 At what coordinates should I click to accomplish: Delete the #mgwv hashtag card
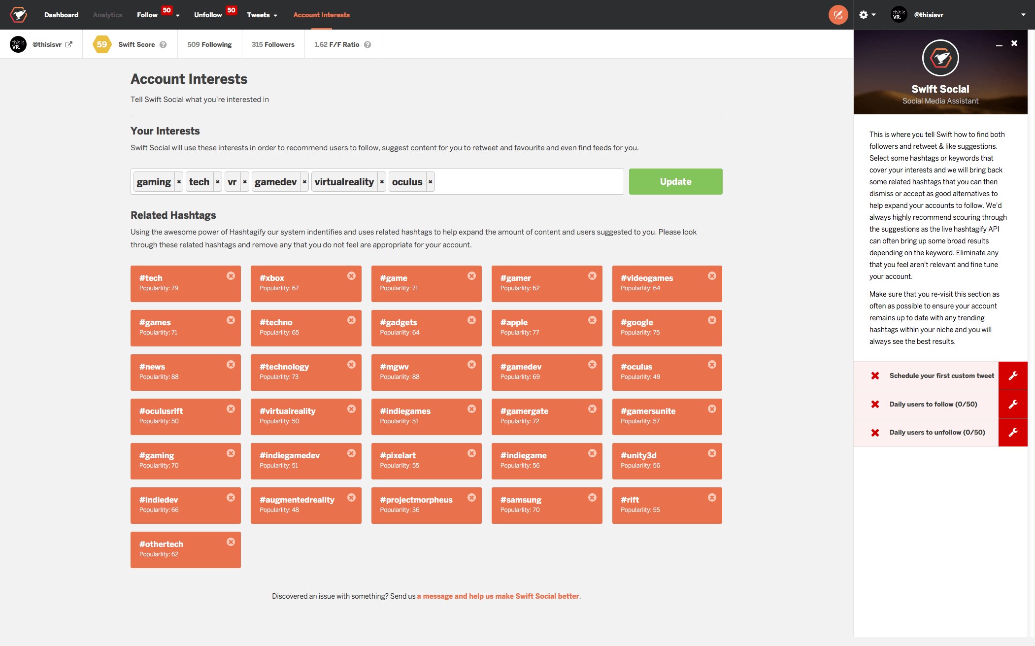[471, 365]
